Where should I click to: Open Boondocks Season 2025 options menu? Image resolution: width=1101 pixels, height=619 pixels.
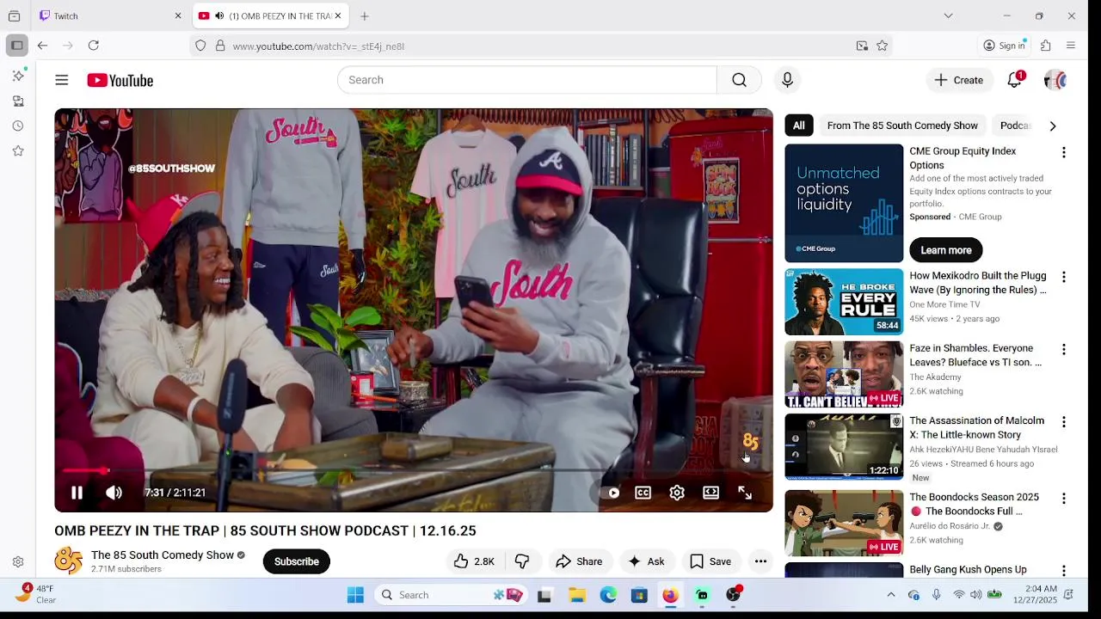1064,498
